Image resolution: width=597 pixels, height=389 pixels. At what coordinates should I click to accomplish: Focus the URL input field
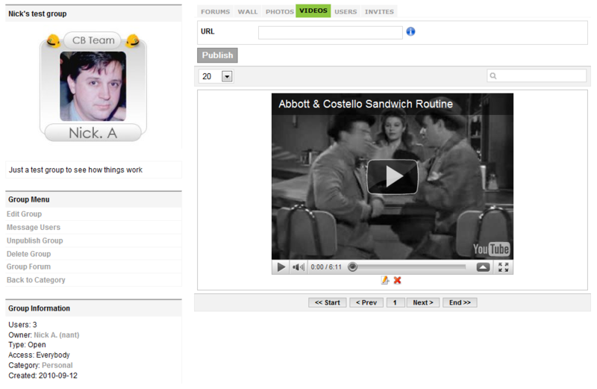coord(330,32)
